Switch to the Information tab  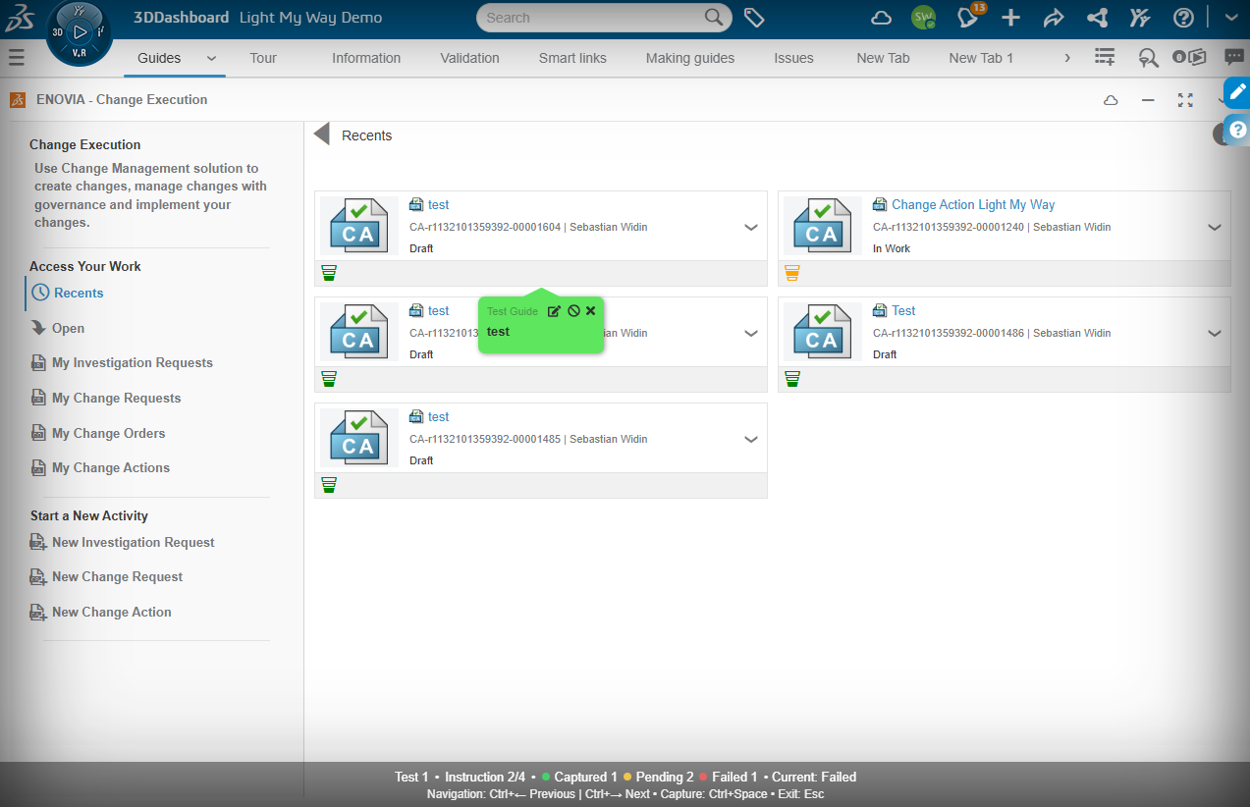366,58
